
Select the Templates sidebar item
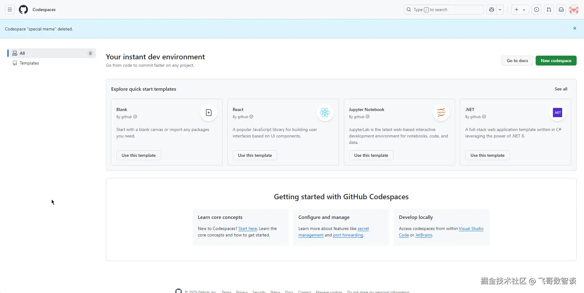click(x=29, y=63)
